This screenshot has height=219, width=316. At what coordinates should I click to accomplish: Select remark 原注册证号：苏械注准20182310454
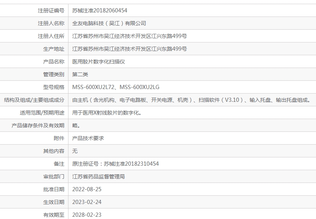pos(115,164)
